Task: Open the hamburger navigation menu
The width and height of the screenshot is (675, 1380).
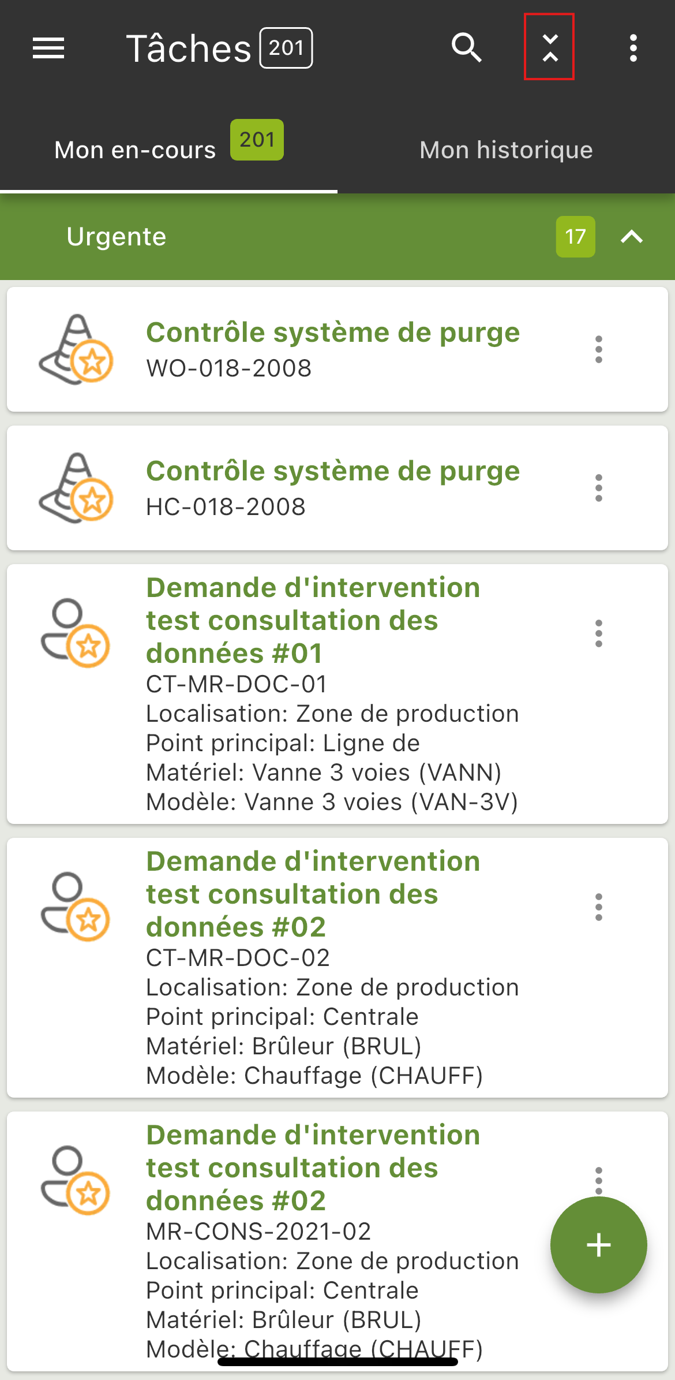Action: (48, 48)
